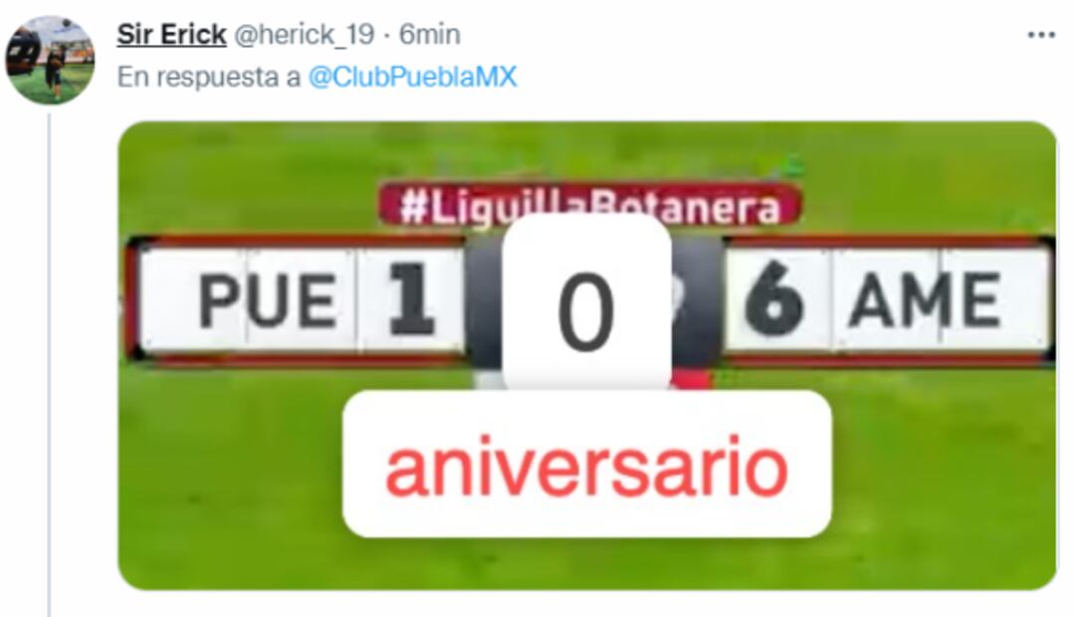Click the AME team label on scoreboard

click(x=924, y=301)
